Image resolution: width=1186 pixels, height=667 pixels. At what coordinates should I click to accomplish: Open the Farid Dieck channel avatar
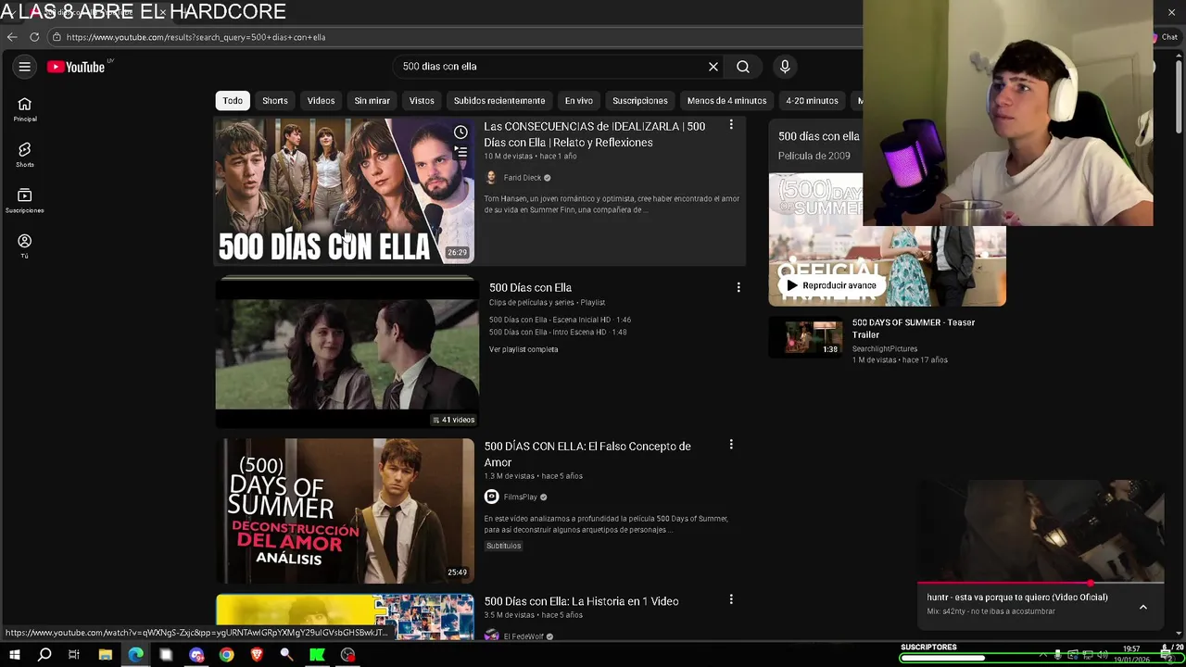click(x=492, y=178)
